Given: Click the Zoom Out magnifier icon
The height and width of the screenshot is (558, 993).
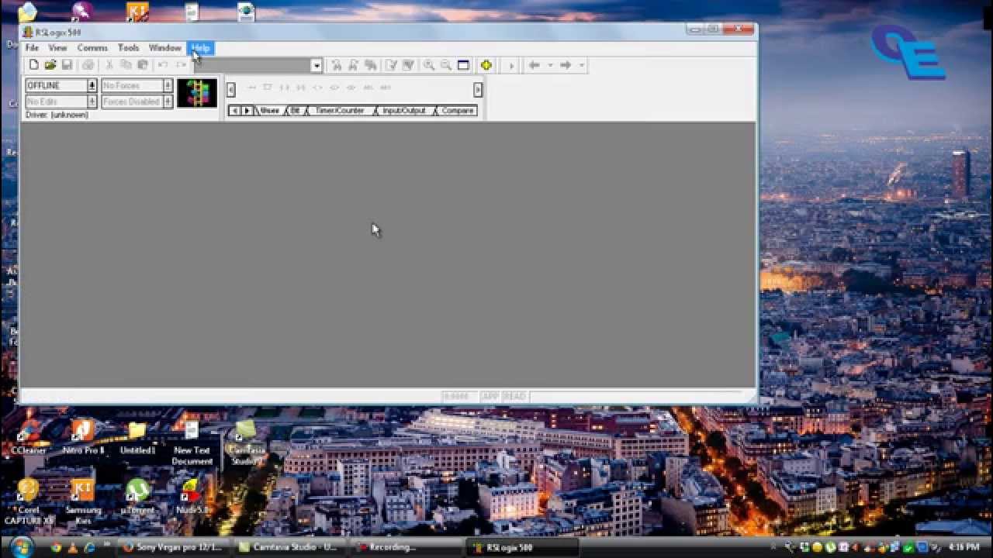Looking at the screenshot, I should click(446, 65).
